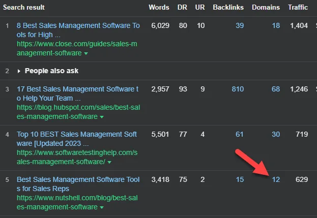Click the 'People also ask' label
The width and height of the screenshot is (317, 218).
pyautogui.click(x=51, y=71)
